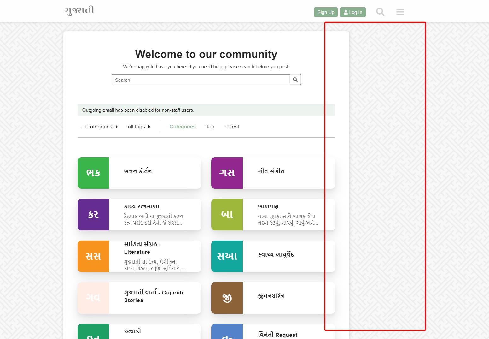Click the search submit magnifier button
The height and width of the screenshot is (339, 489).
pos(295,80)
